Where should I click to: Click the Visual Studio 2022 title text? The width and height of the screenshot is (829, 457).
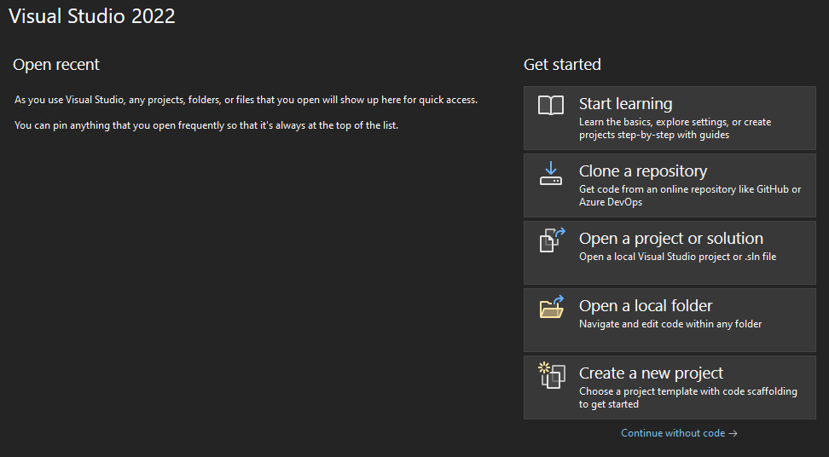92,16
